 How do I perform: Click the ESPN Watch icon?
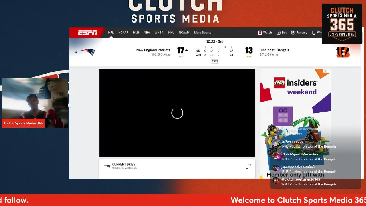[260, 33]
